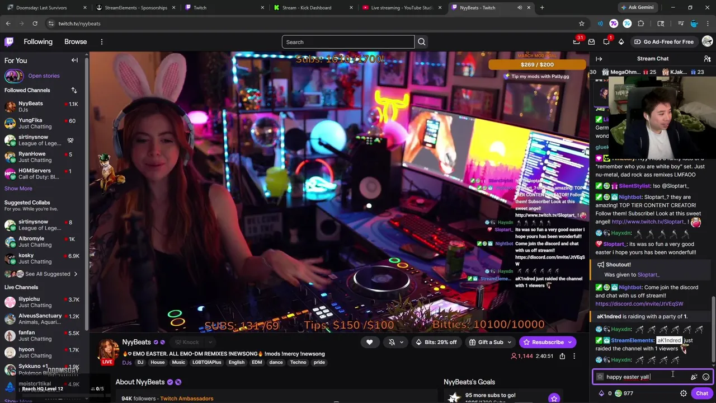Open the user profile avatar menu

click(707, 42)
